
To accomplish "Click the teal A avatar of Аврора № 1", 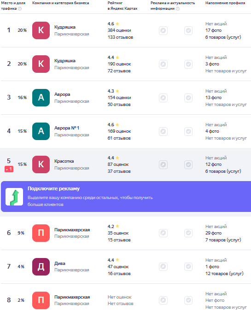I will tap(41, 131).
